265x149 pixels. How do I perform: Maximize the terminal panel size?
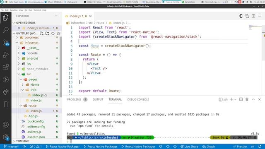[x=253, y=99]
